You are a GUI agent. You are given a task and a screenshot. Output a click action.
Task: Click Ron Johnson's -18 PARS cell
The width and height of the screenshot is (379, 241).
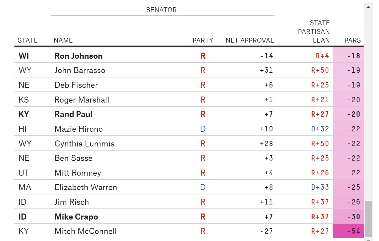348,56
